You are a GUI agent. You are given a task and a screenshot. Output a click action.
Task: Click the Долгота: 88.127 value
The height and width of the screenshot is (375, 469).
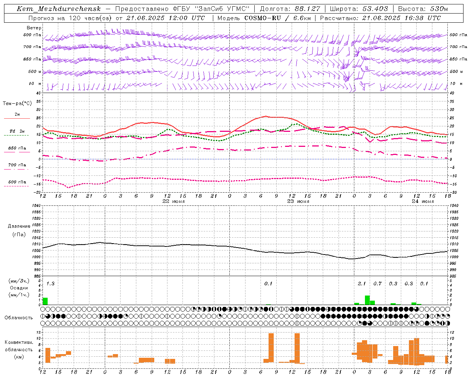pos(290,9)
